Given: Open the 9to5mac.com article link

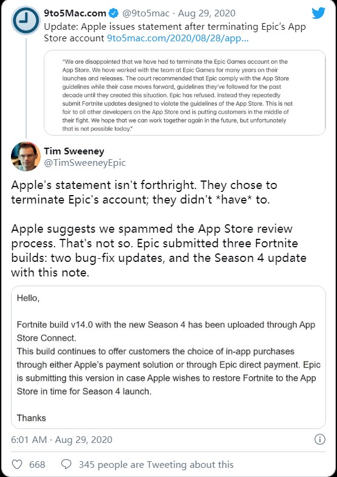Looking at the screenshot, I should (178, 38).
